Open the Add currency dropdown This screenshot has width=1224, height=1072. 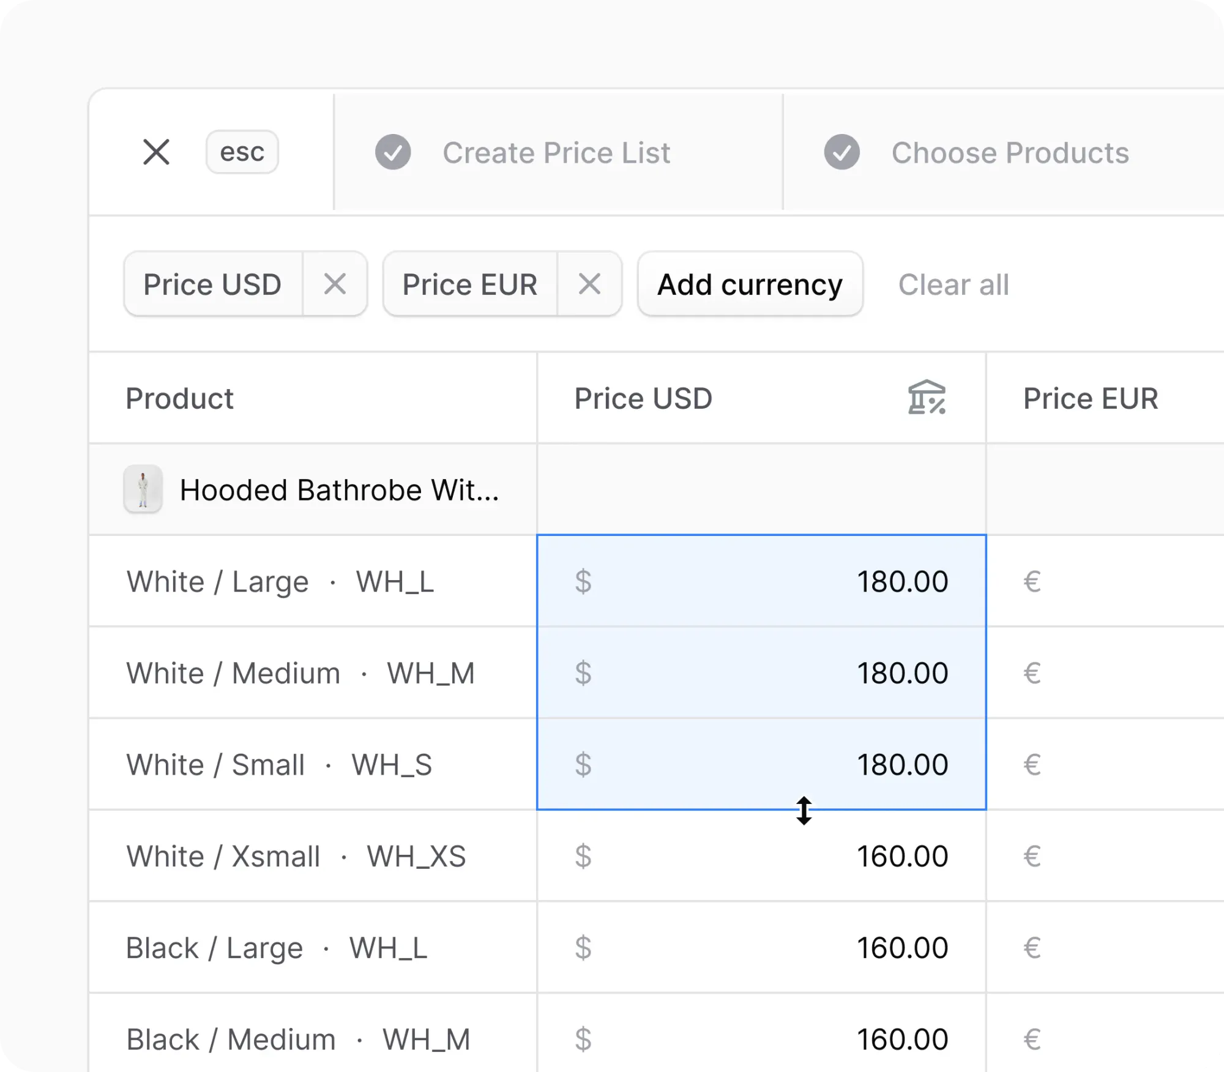tap(750, 285)
